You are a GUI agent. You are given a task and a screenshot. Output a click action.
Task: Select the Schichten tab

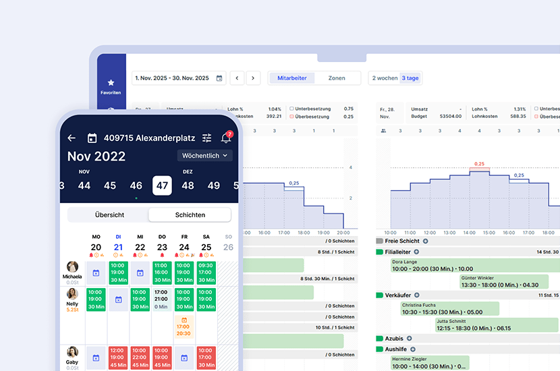click(x=190, y=215)
